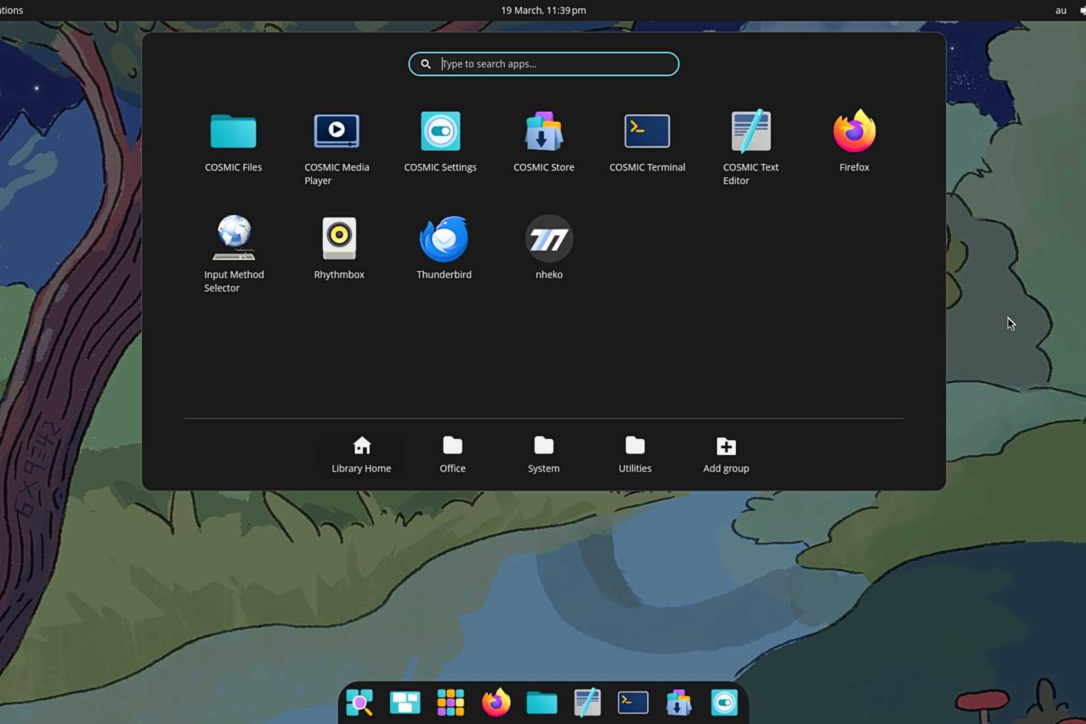Switch to the System group

coord(544,454)
